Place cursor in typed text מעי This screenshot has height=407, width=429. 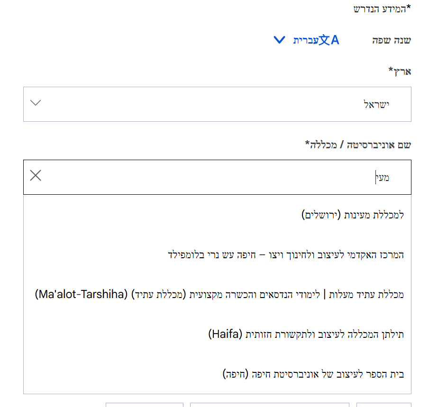coord(382,178)
